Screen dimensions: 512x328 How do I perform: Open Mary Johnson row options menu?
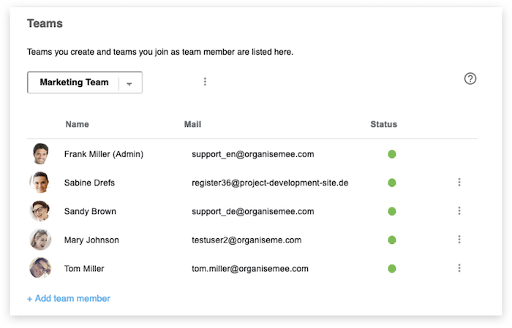[459, 240]
